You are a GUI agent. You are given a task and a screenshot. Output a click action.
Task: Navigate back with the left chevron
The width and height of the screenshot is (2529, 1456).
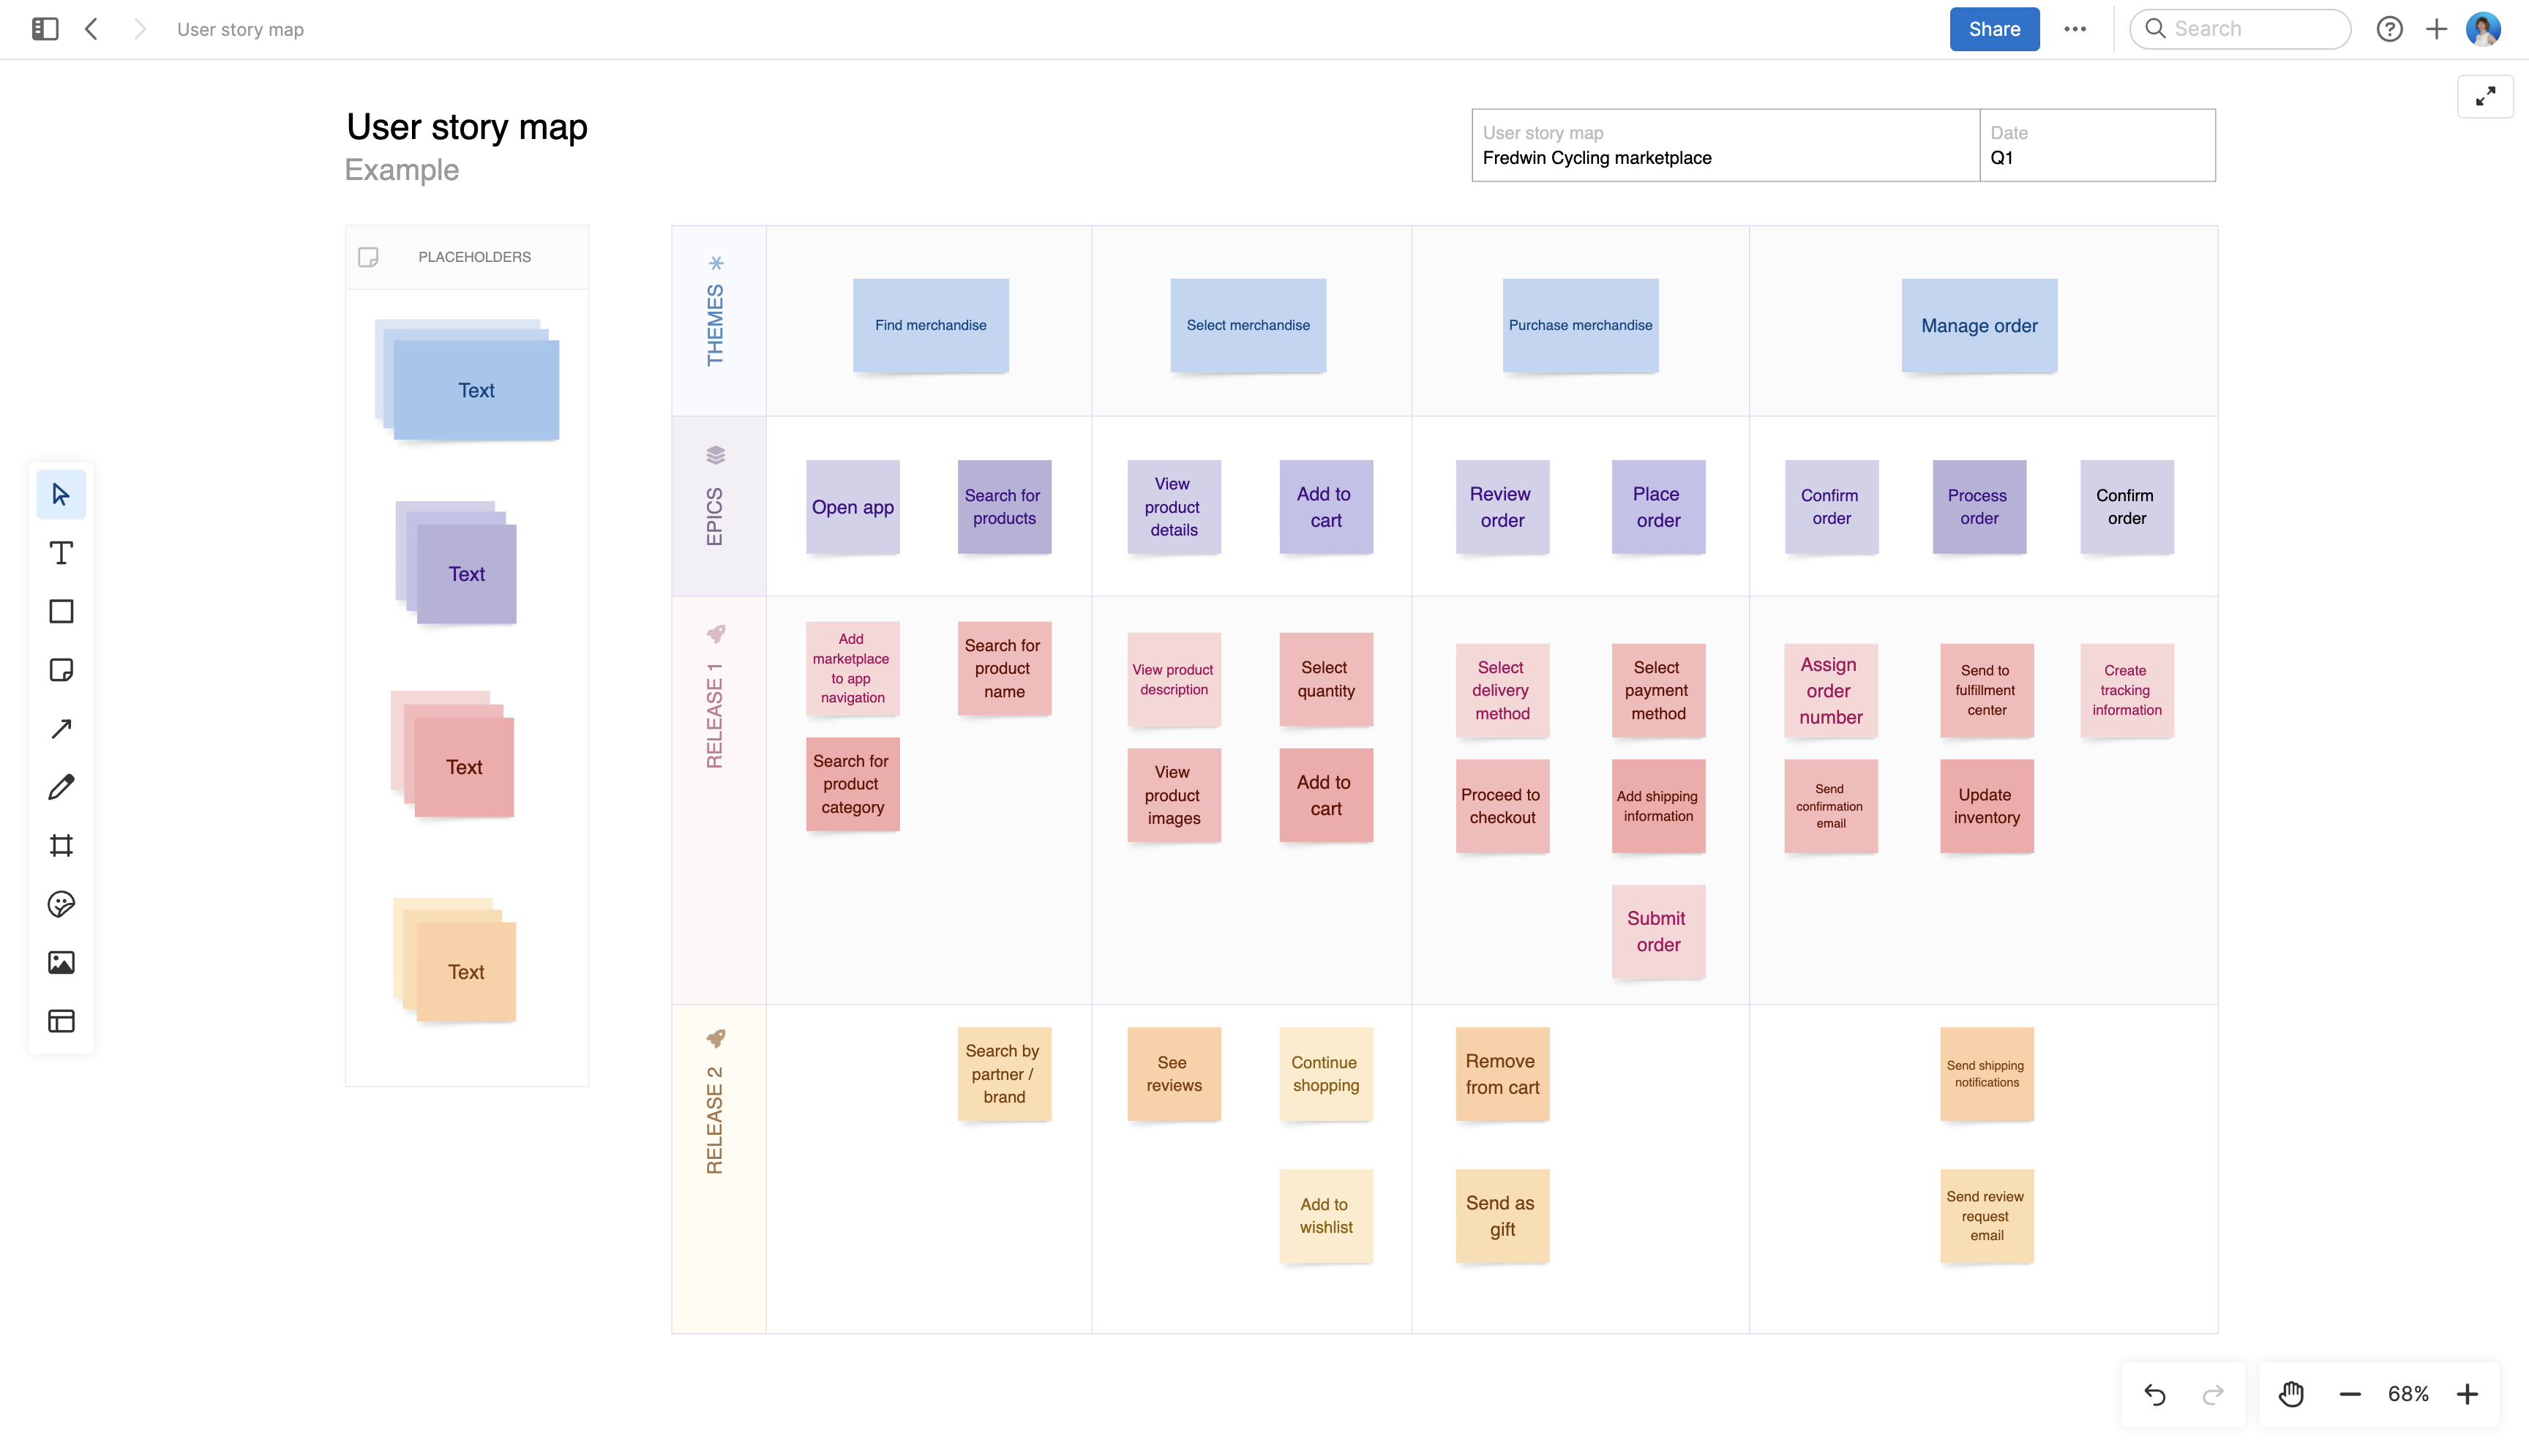[92, 29]
